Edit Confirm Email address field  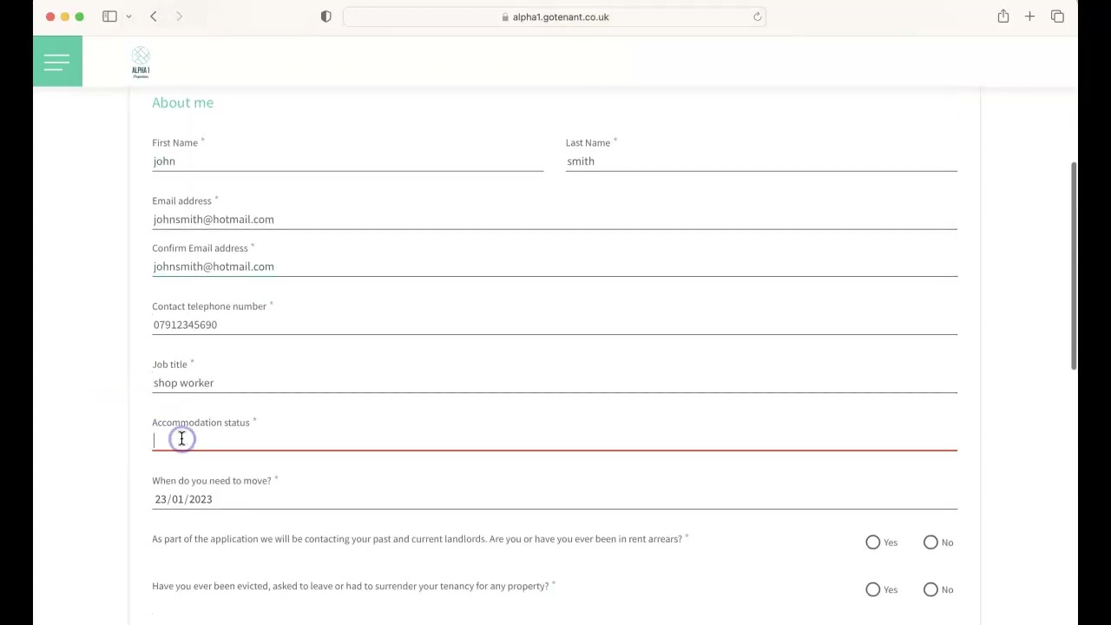(x=555, y=266)
